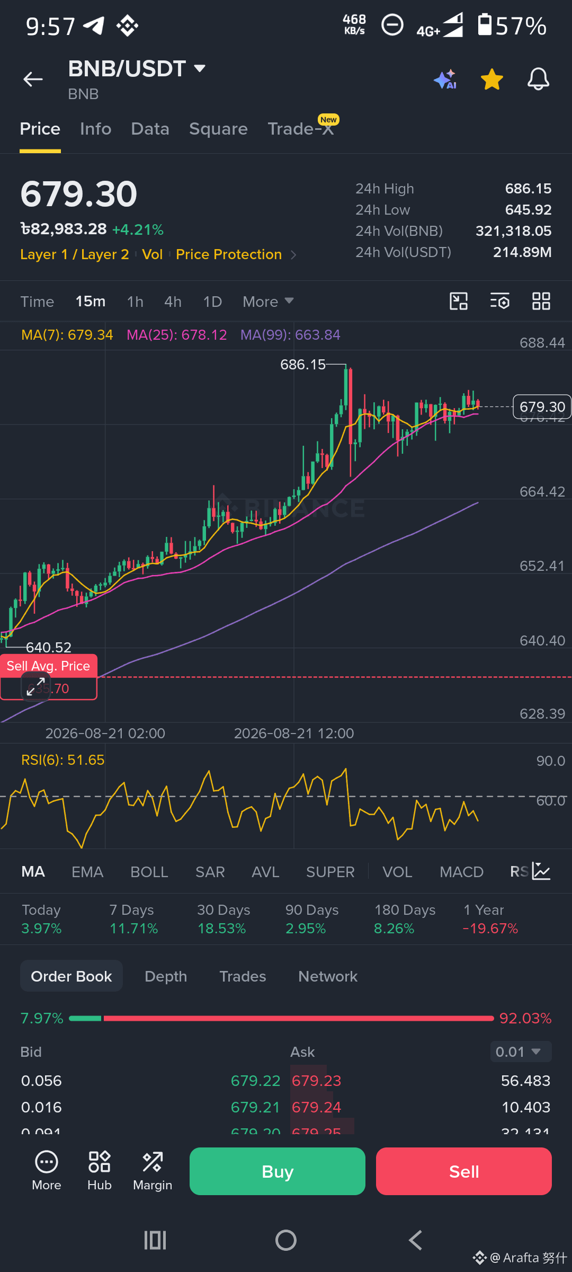The image size is (572, 1272).
Task: Select the 1D chart interval
Action: click(212, 302)
